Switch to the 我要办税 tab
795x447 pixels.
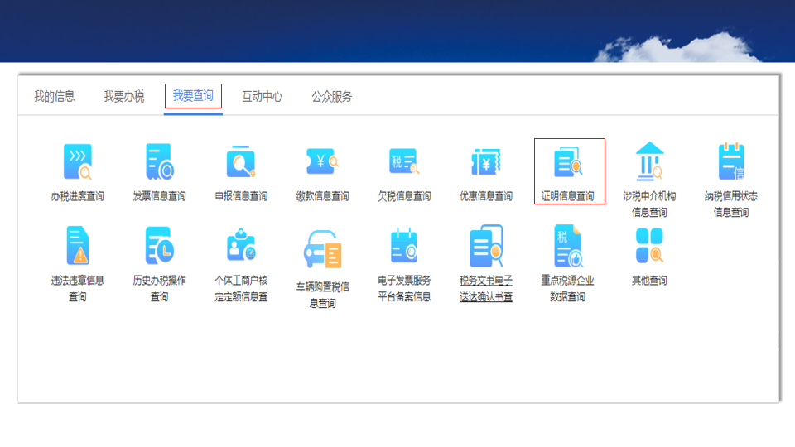tap(123, 96)
